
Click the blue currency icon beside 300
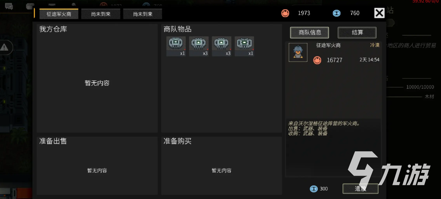pyautogui.click(x=314, y=189)
